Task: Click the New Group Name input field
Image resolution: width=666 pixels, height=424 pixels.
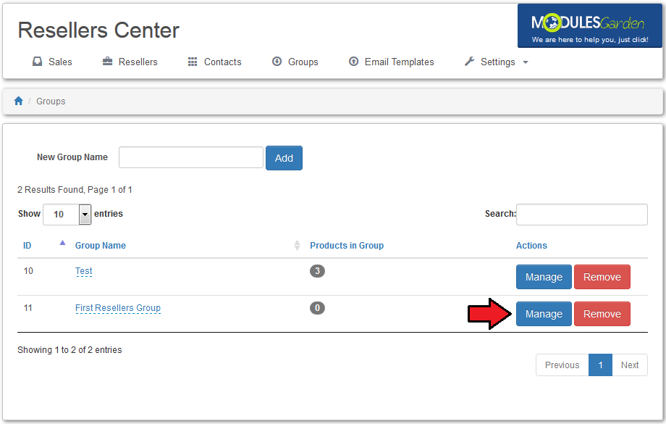Action: 191,157
